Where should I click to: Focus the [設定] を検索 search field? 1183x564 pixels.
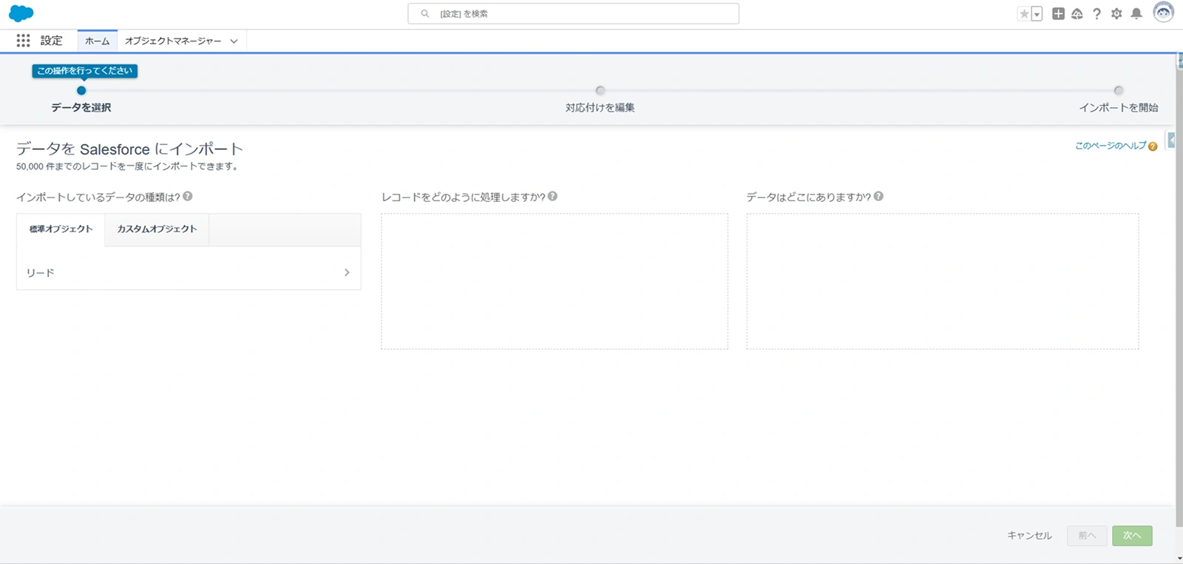(573, 13)
